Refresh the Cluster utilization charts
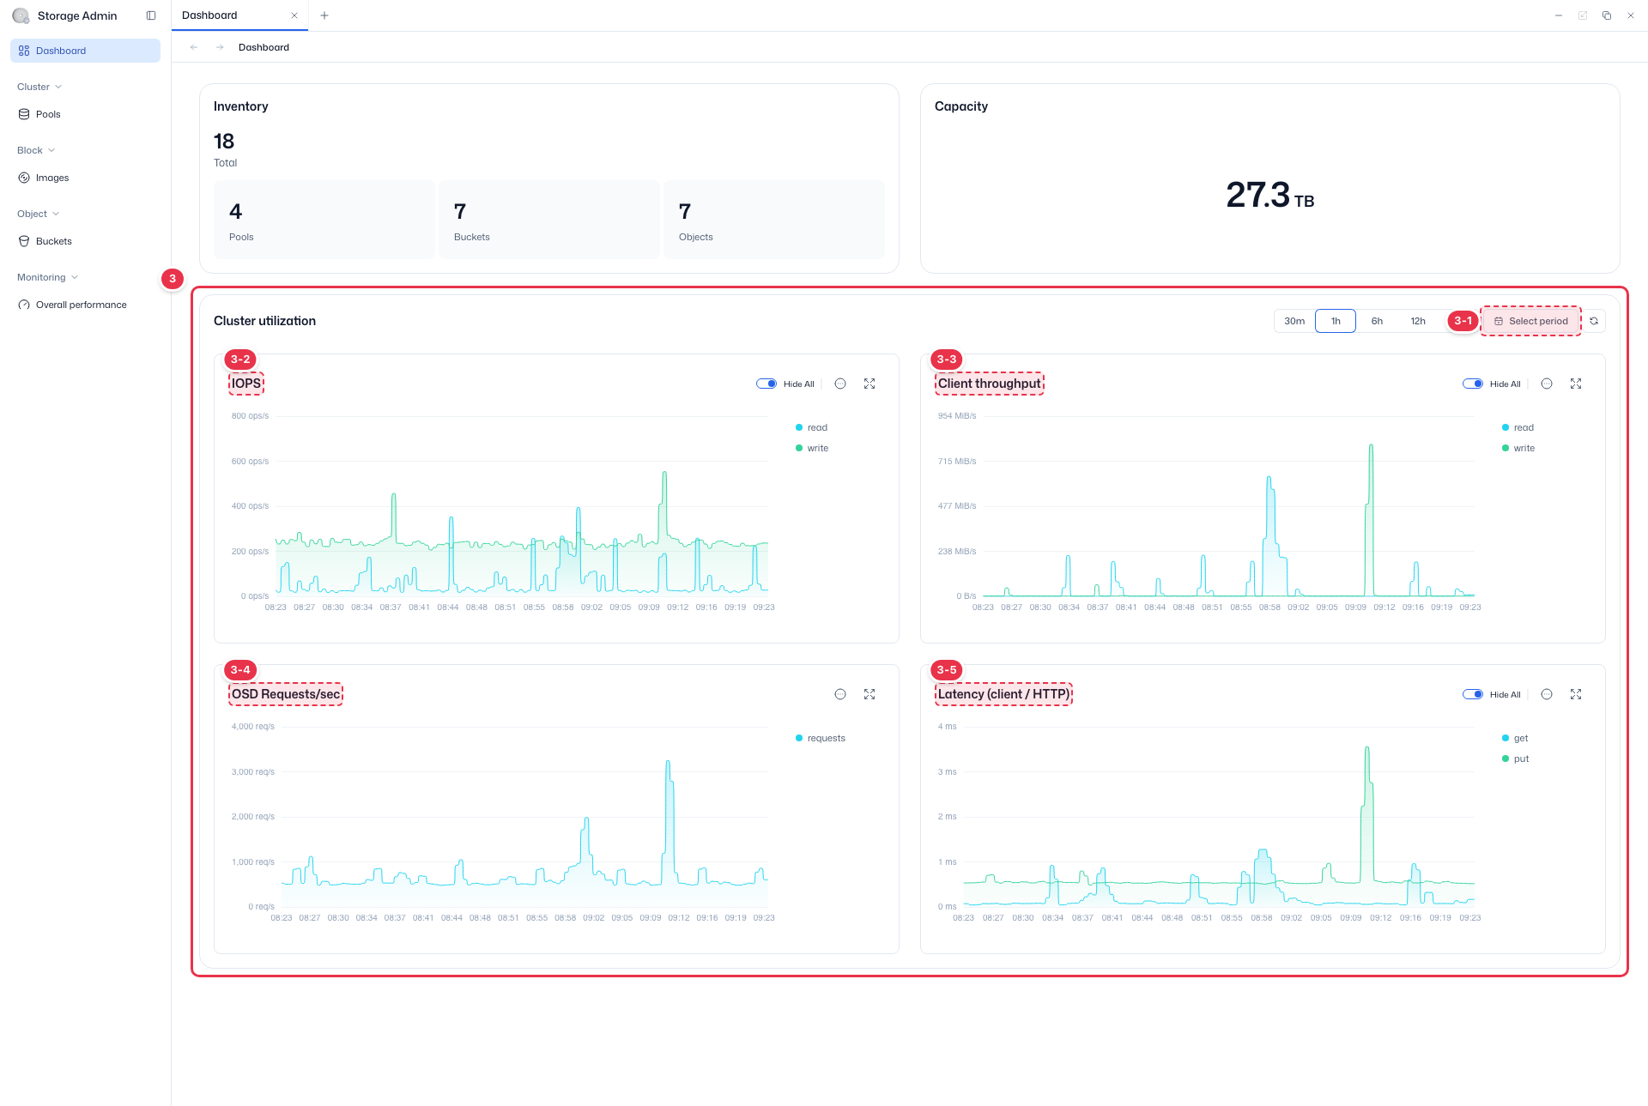Image resolution: width=1648 pixels, height=1106 pixels. tap(1594, 321)
